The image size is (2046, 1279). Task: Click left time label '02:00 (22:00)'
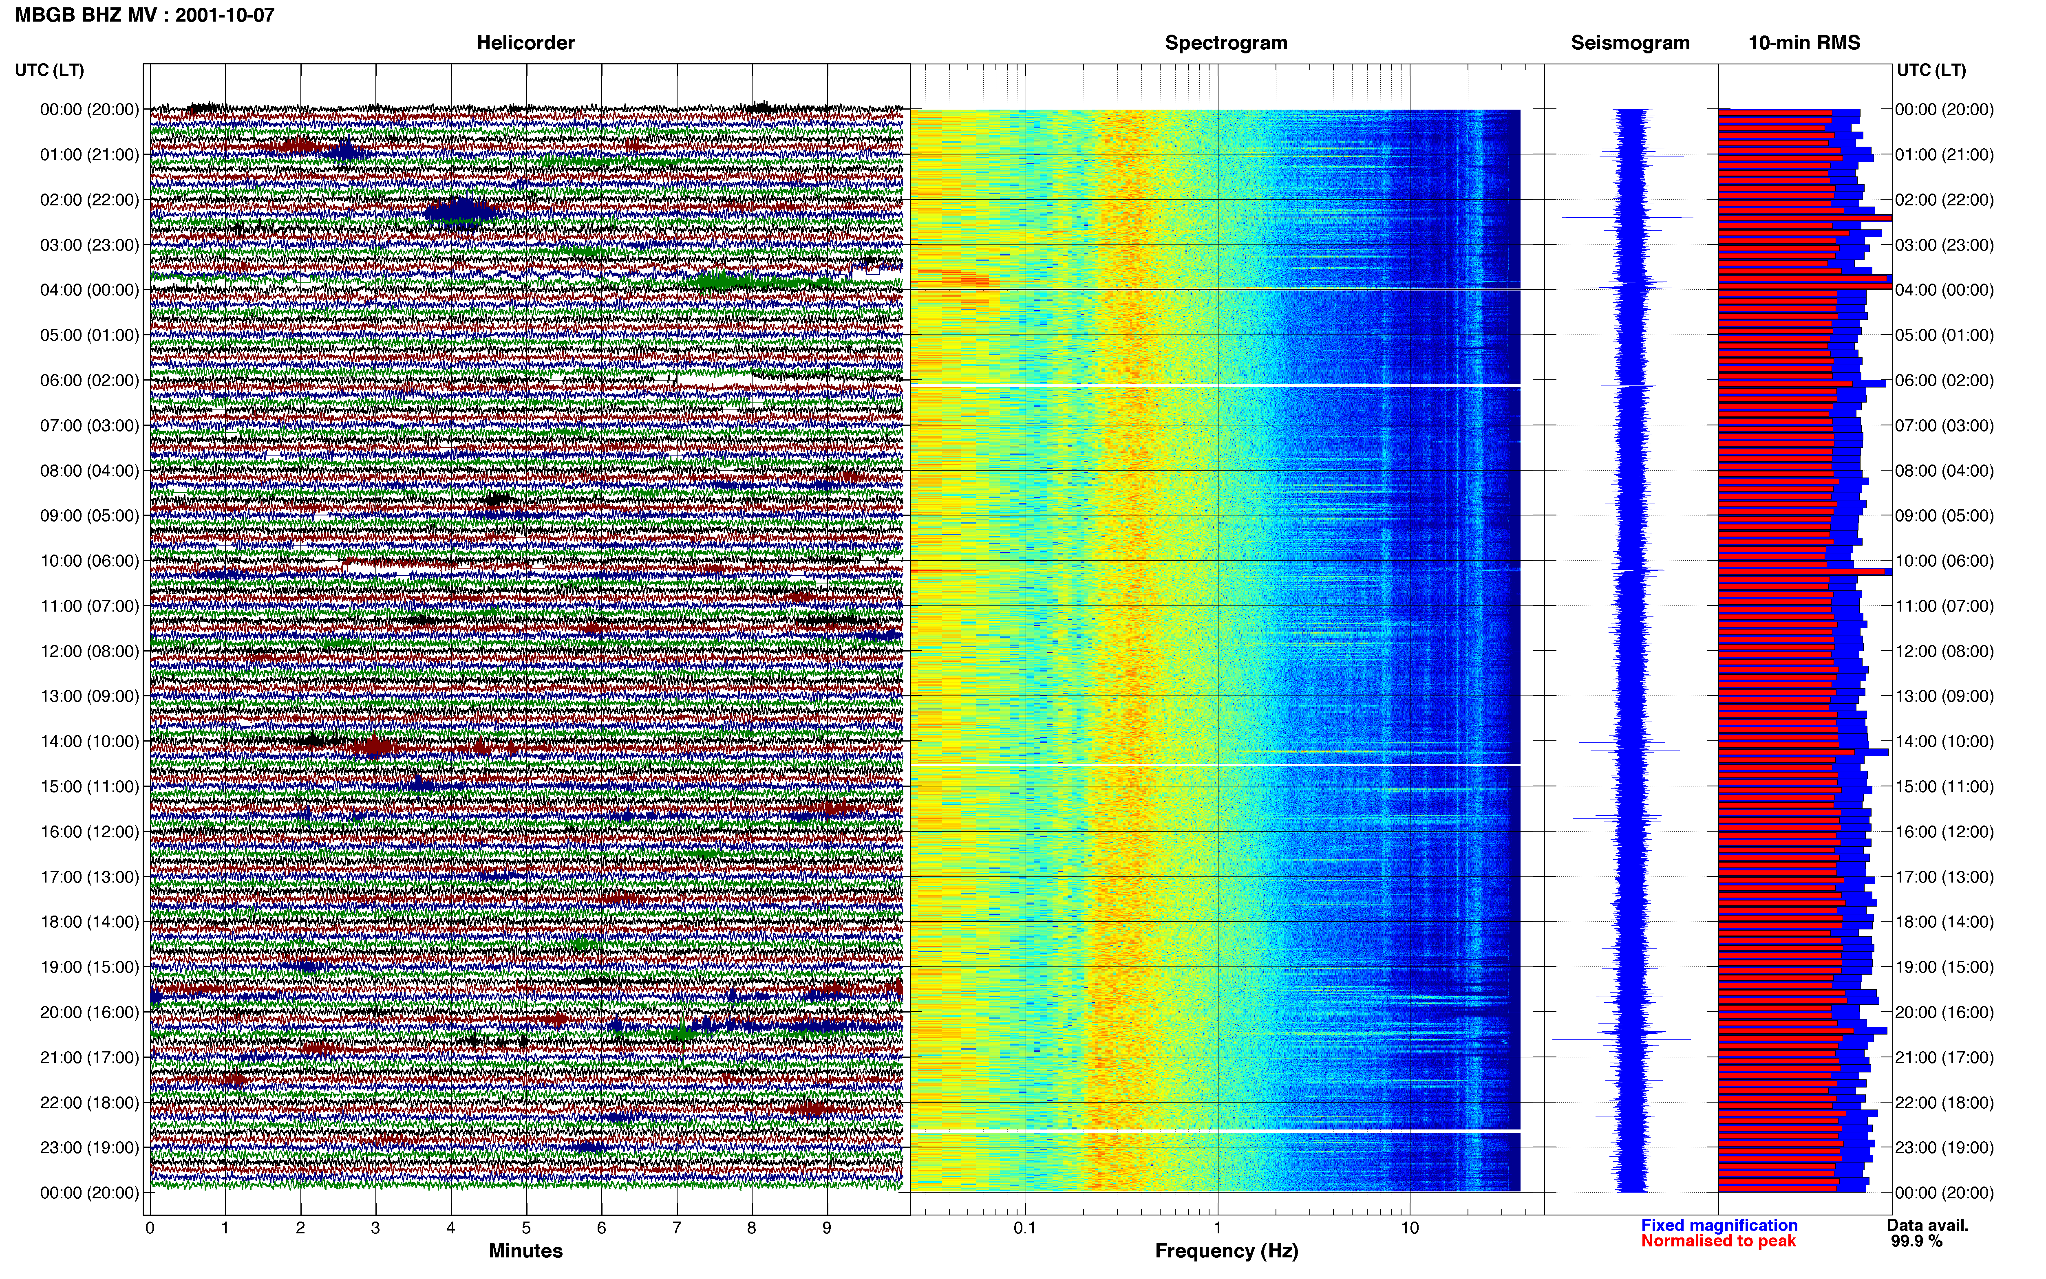tap(90, 200)
